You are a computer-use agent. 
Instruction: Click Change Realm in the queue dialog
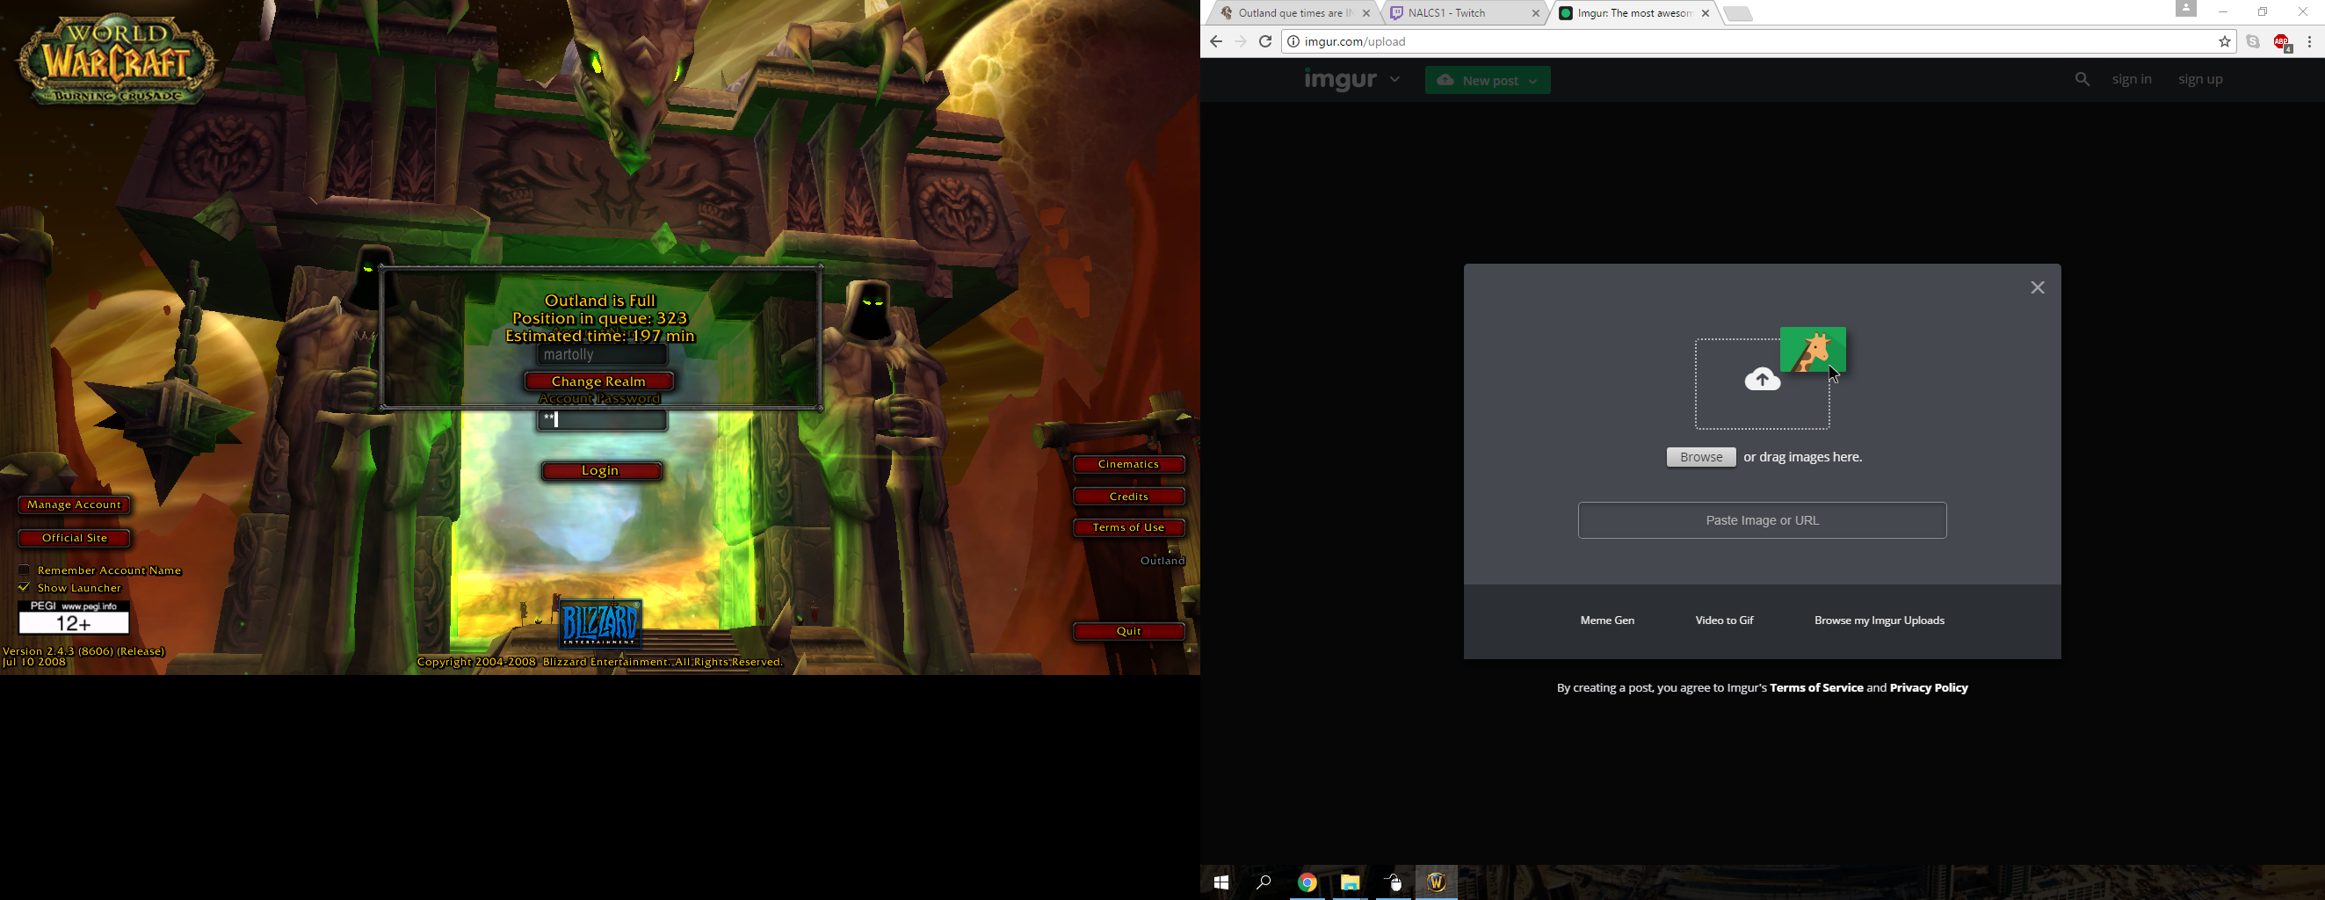pos(598,381)
